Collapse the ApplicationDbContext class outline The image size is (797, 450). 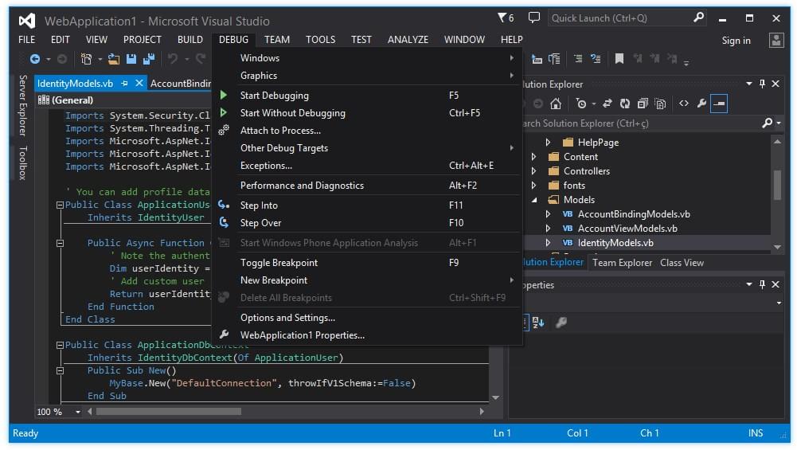[x=60, y=345]
